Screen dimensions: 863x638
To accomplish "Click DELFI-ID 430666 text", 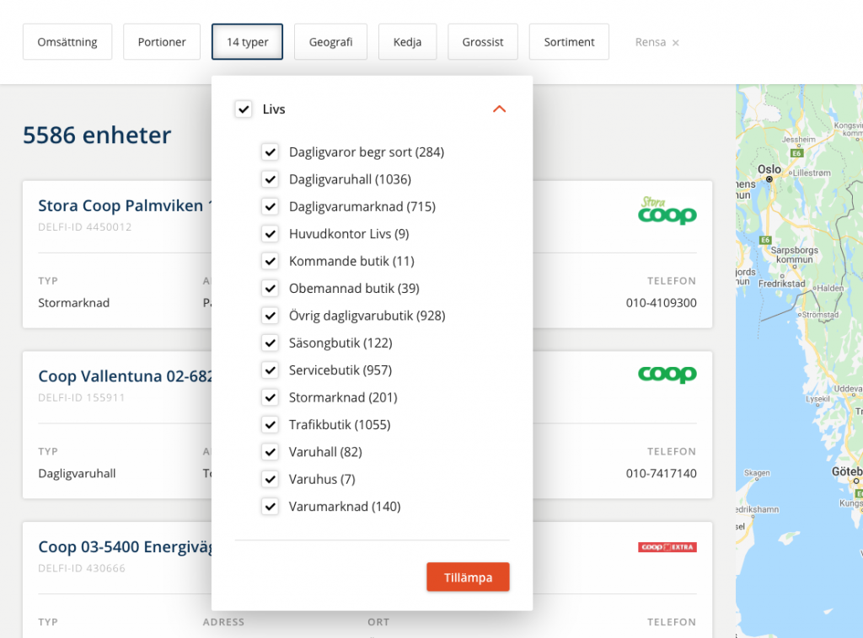I will point(82,568).
